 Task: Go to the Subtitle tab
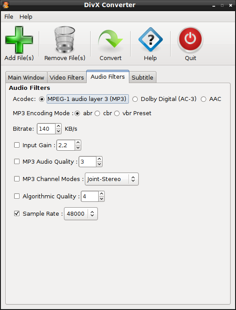(x=142, y=77)
